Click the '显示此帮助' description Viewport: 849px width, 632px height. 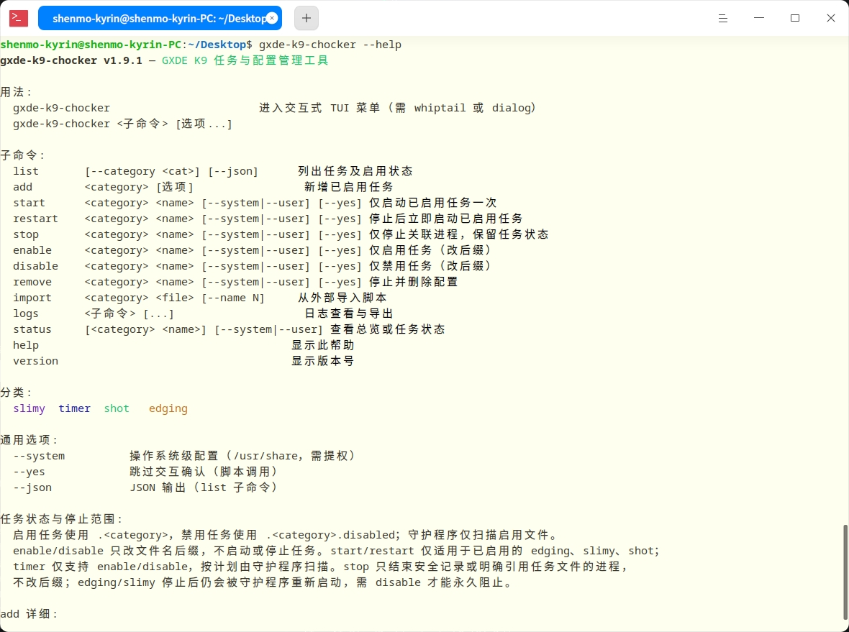(x=323, y=345)
